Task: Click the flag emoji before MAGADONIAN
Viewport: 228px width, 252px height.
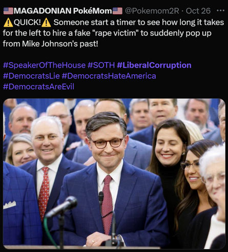Action: (8, 11)
